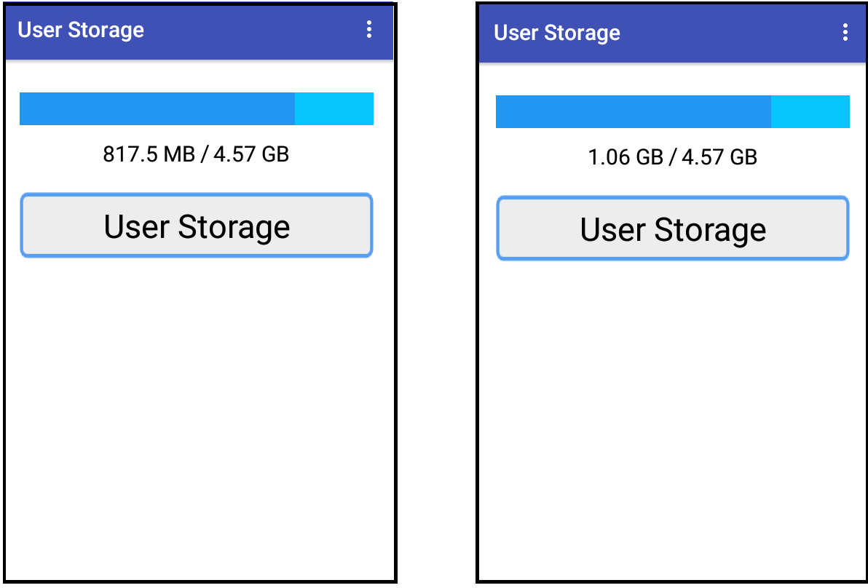
Task: Click the User Storage title in the left app bar
Action: pos(81,30)
